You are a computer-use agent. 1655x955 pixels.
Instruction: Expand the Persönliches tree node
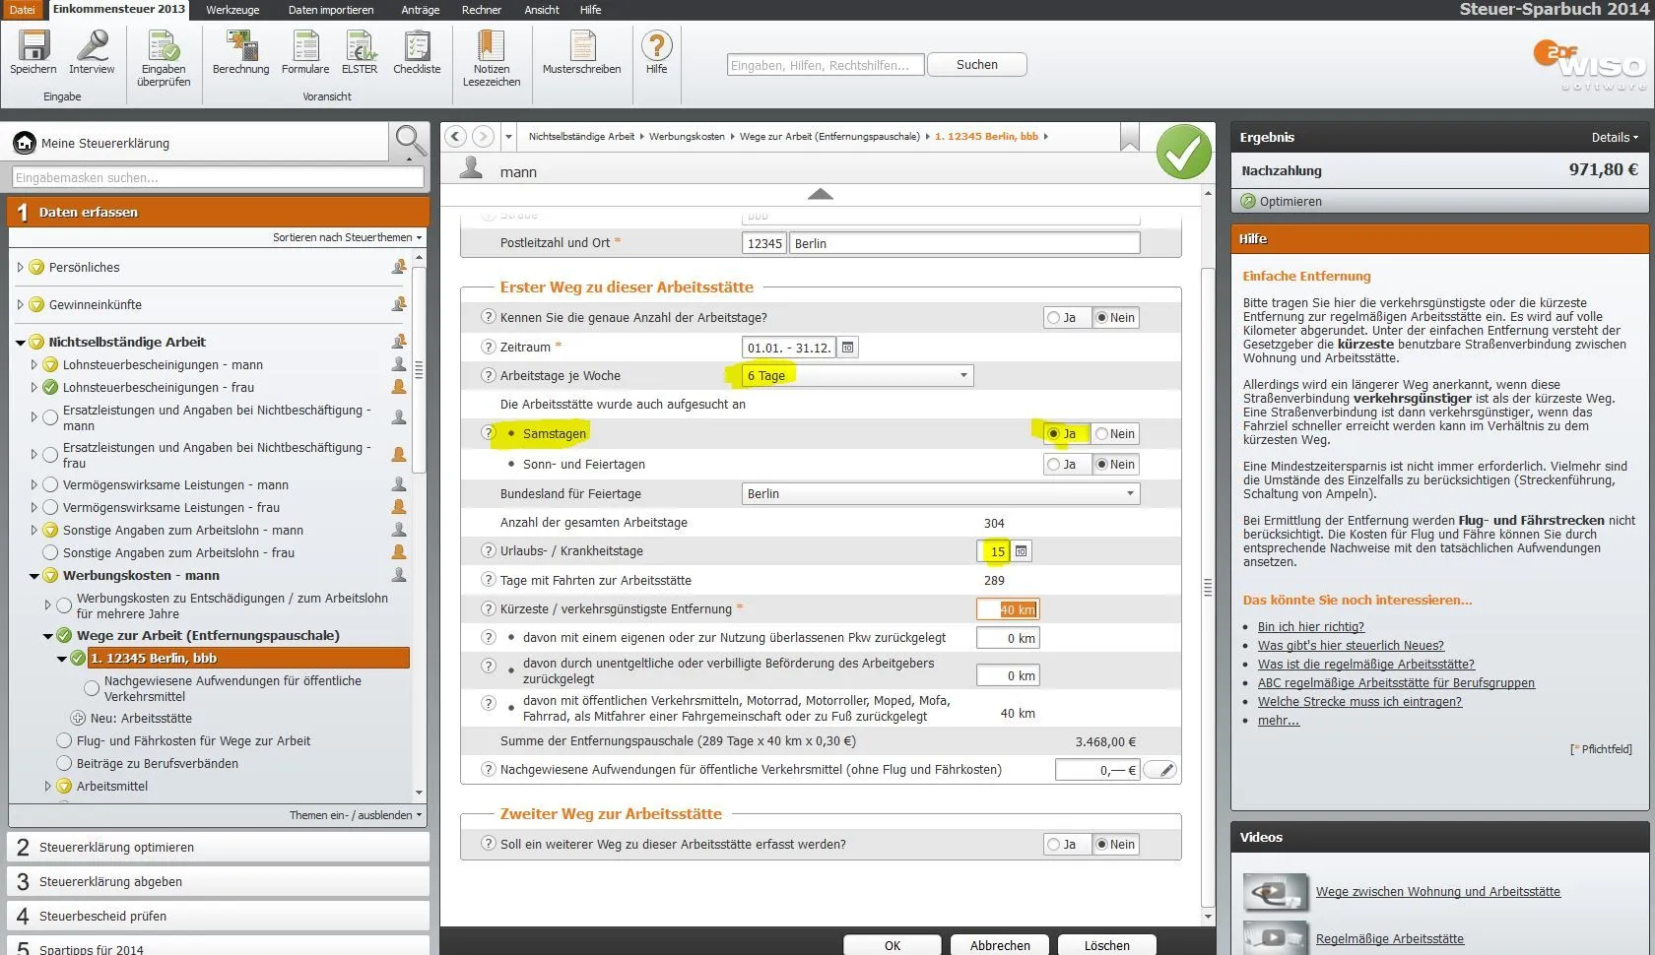21,267
